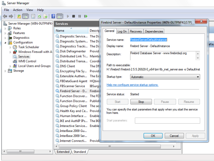
Task: Click the Task Scheduler clock icon
Action: click(x=15, y=47)
